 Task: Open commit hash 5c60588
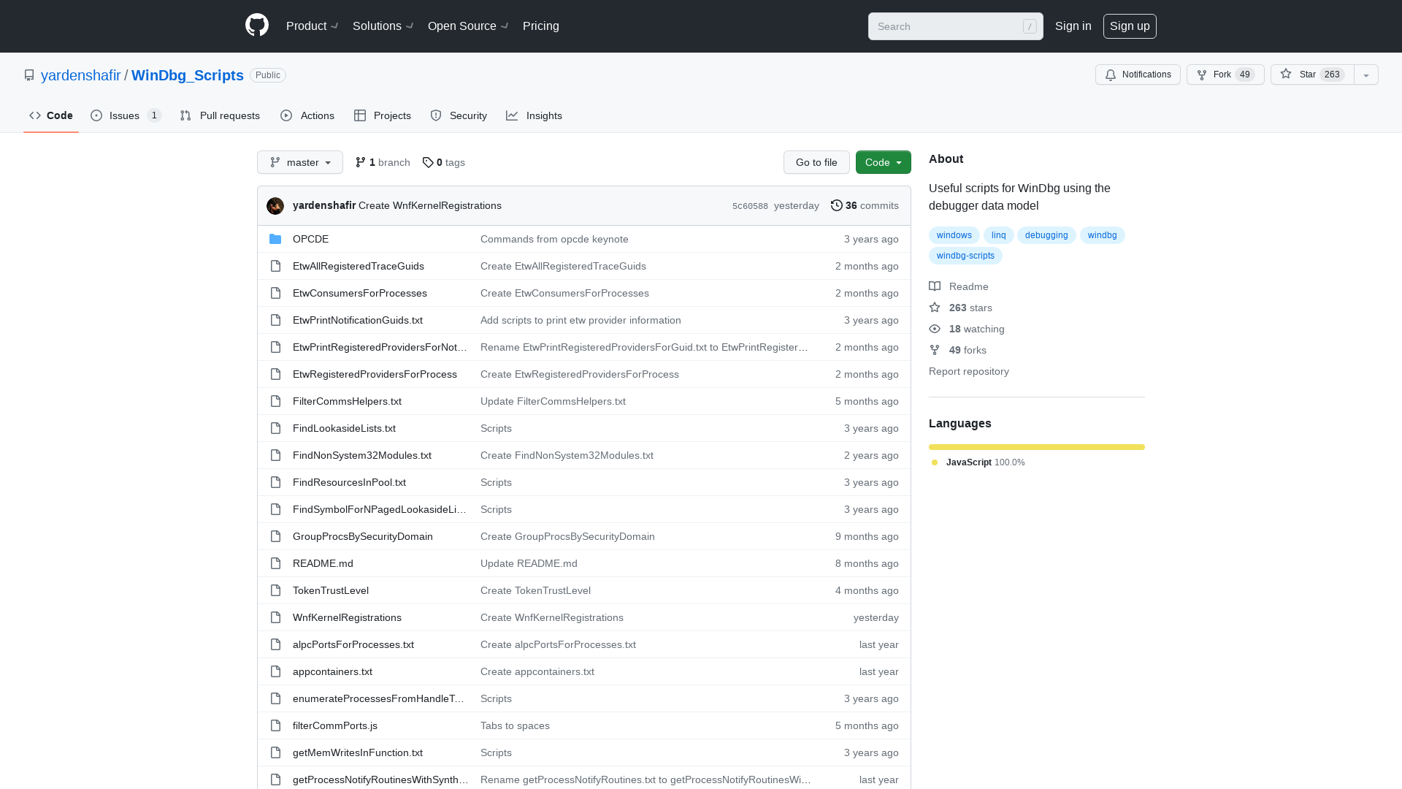coord(750,206)
